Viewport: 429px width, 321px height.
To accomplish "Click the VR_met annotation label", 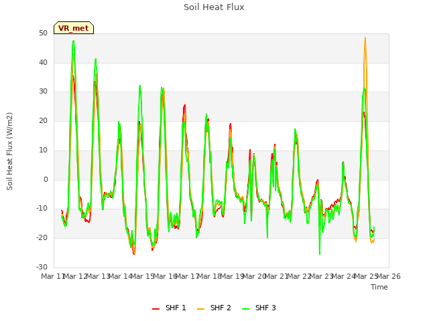I will click(x=74, y=28).
